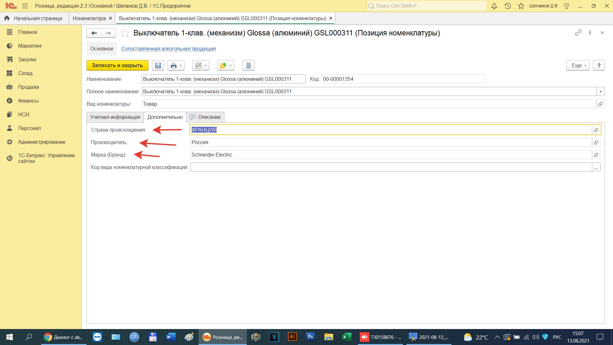
Task: Expand the Полное наименование dropdown arrow
Action: (x=601, y=91)
